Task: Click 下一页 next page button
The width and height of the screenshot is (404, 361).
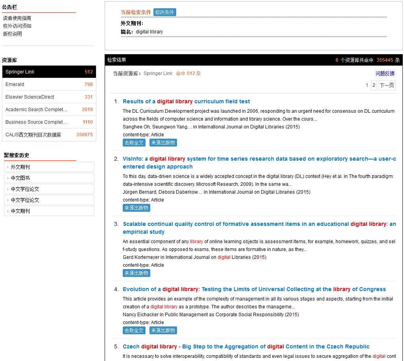Action: [387, 85]
